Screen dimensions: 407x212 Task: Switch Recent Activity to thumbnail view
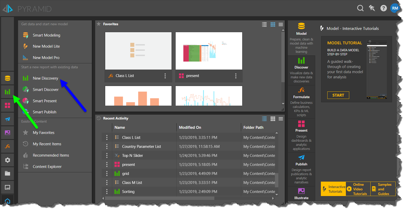click(273, 118)
